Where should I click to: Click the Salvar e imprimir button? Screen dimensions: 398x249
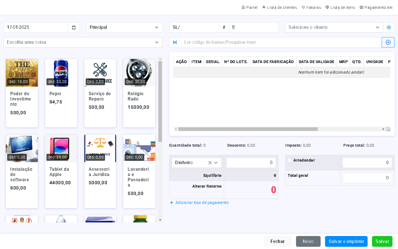(x=346, y=241)
